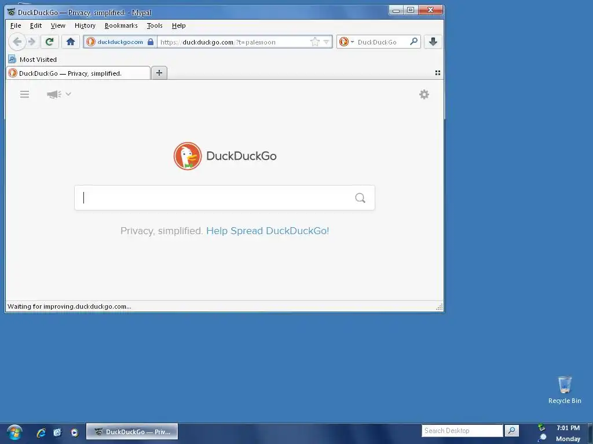Click the megaphone announcements icon

(54, 94)
